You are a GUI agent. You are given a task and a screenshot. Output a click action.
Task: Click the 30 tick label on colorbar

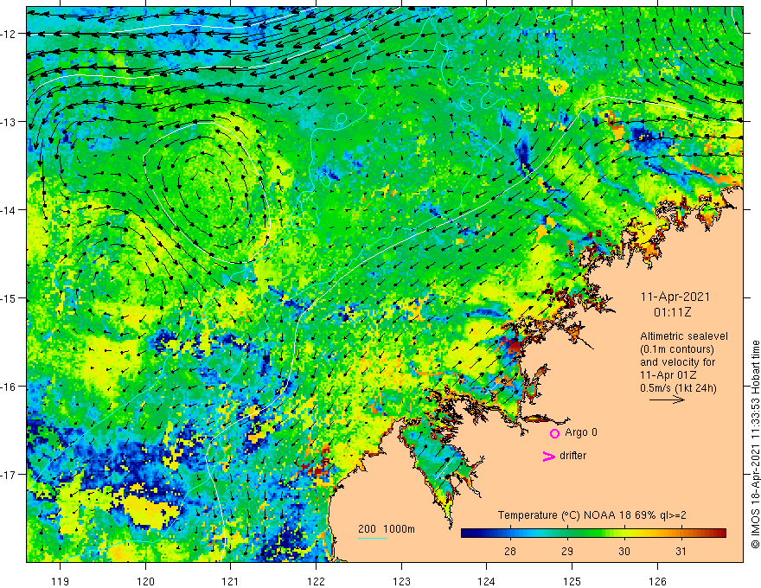(624, 551)
